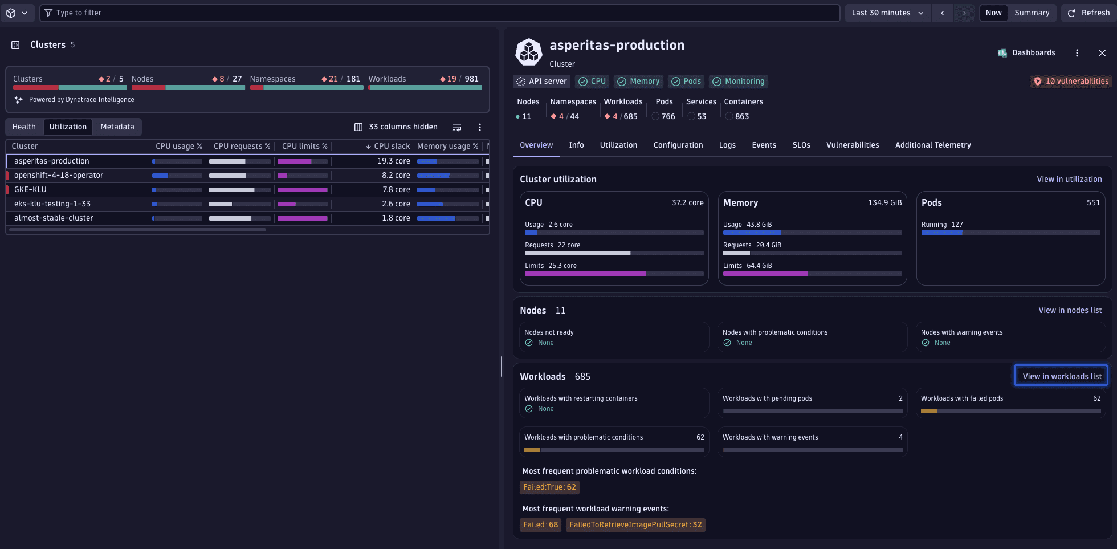Toggle the Pods status chip
This screenshot has width=1117, height=549.
pyautogui.click(x=686, y=81)
